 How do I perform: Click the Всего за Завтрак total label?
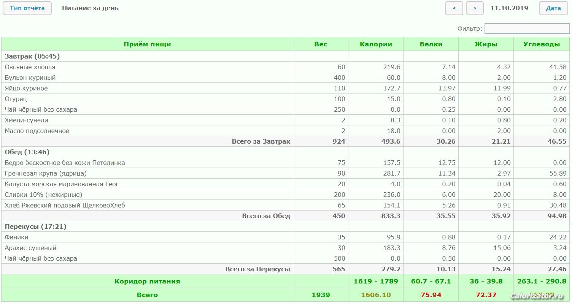point(261,141)
